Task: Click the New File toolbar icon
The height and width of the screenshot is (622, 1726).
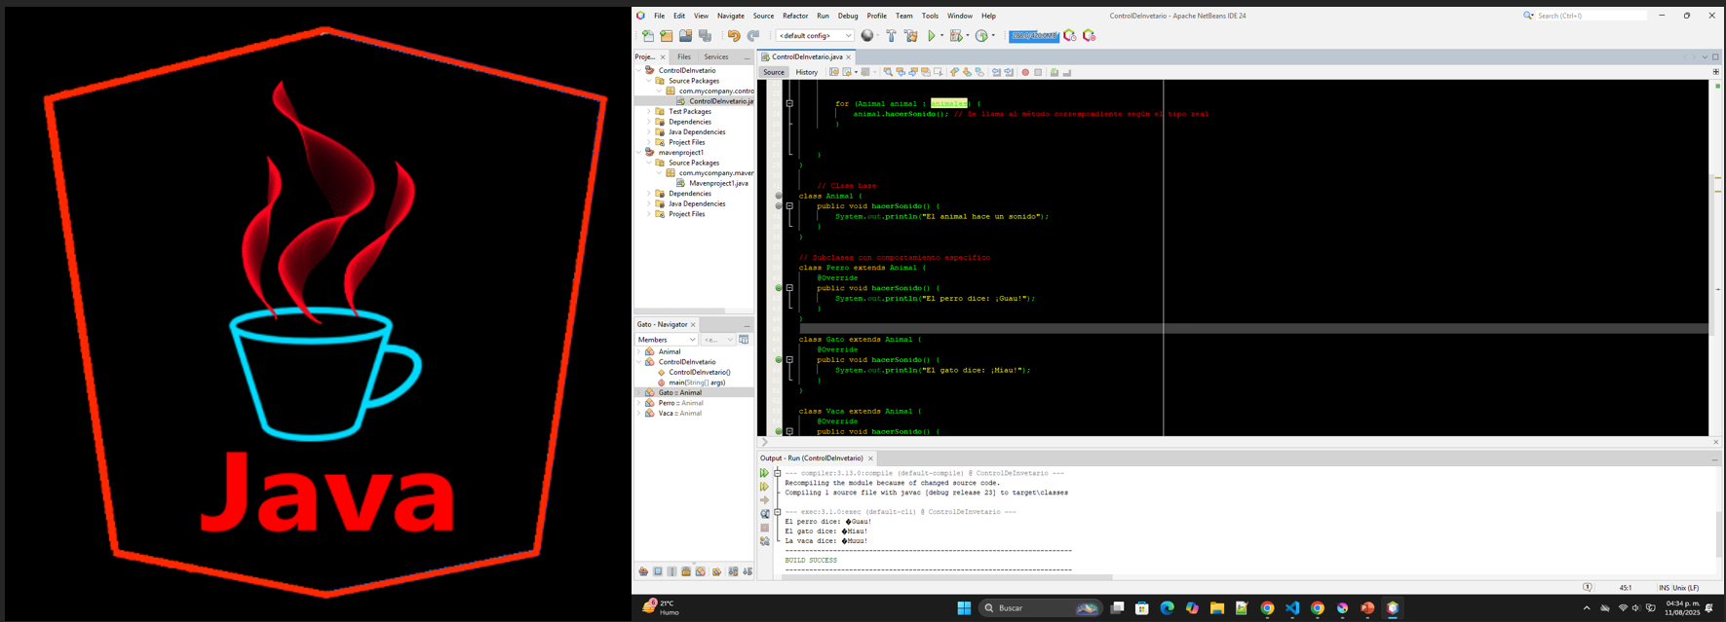Action: tap(648, 36)
